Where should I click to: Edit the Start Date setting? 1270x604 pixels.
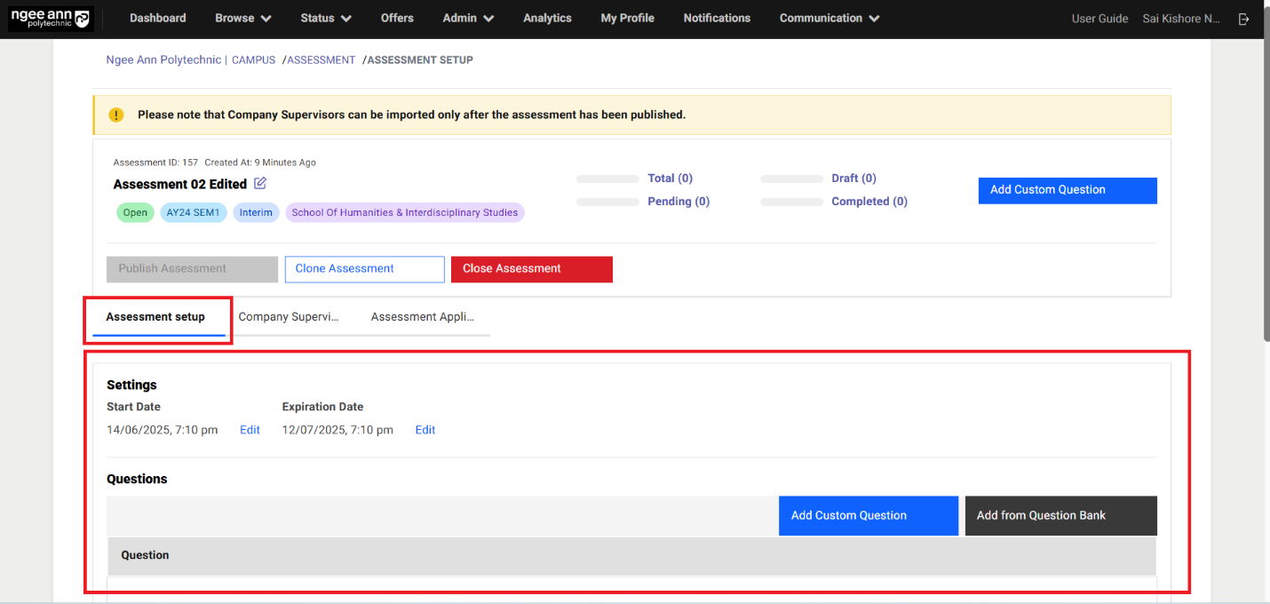click(250, 430)
